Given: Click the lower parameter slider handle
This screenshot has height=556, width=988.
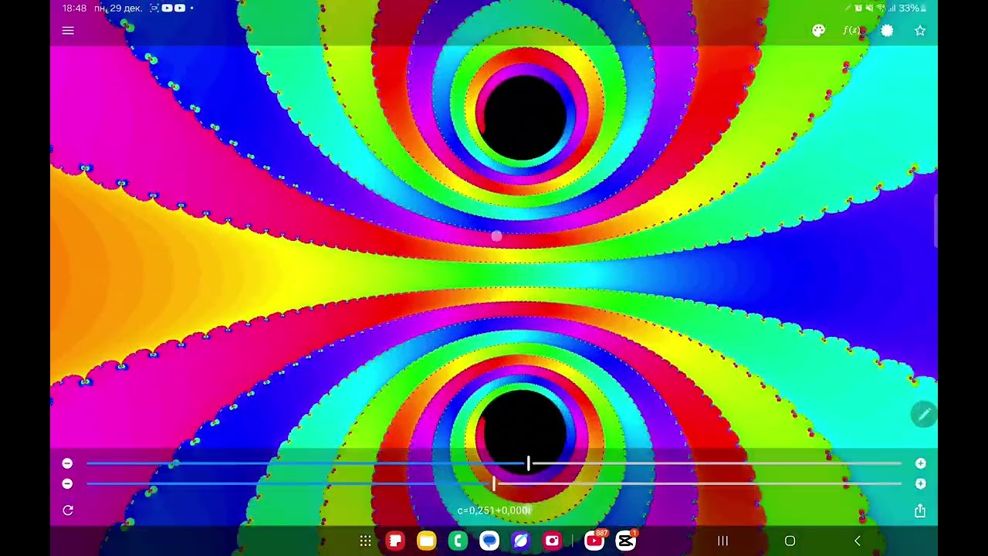Looking at the screenshot, I should coord(494,483).
